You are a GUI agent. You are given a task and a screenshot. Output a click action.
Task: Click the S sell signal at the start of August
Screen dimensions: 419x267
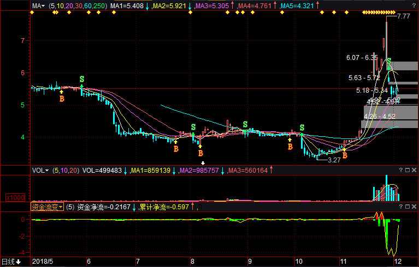pyautogui.click(x=193, y=127)
